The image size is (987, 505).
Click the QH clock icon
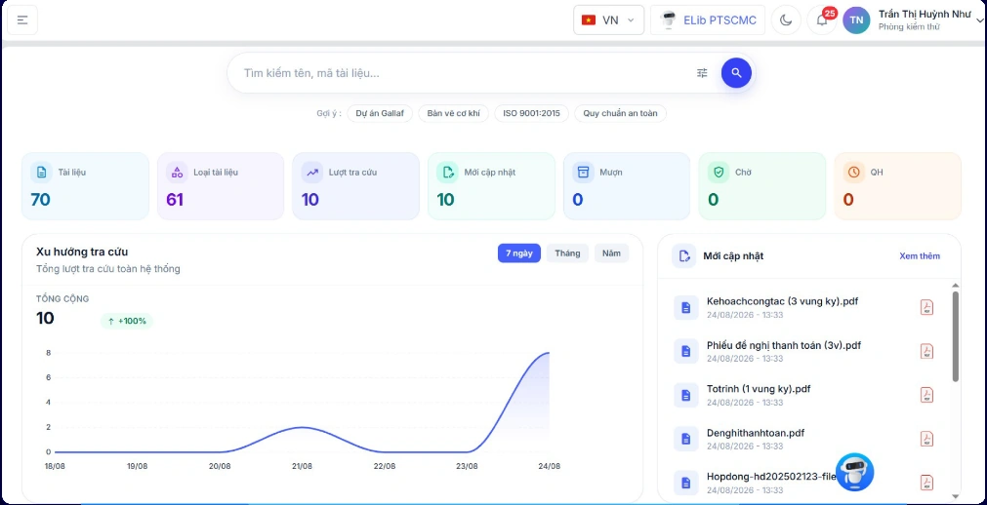pyautogui.click(x=853, y=172)
